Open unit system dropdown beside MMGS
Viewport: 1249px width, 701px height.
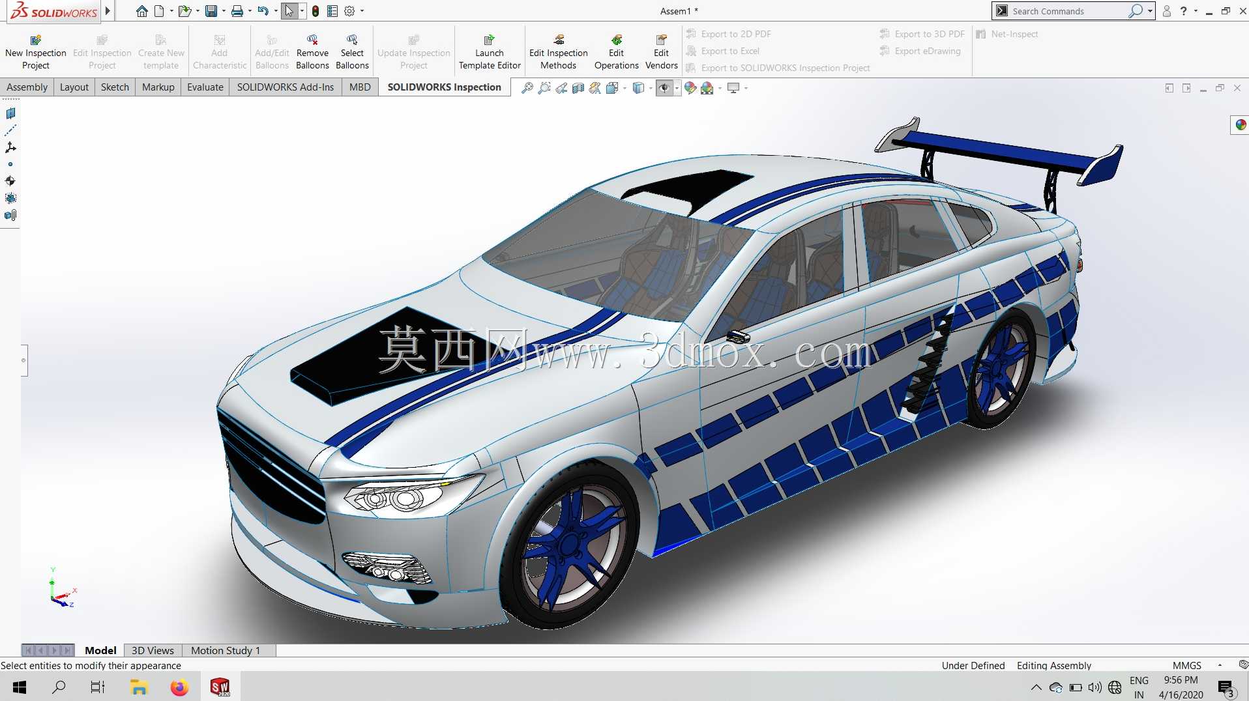coord(1220,665)
